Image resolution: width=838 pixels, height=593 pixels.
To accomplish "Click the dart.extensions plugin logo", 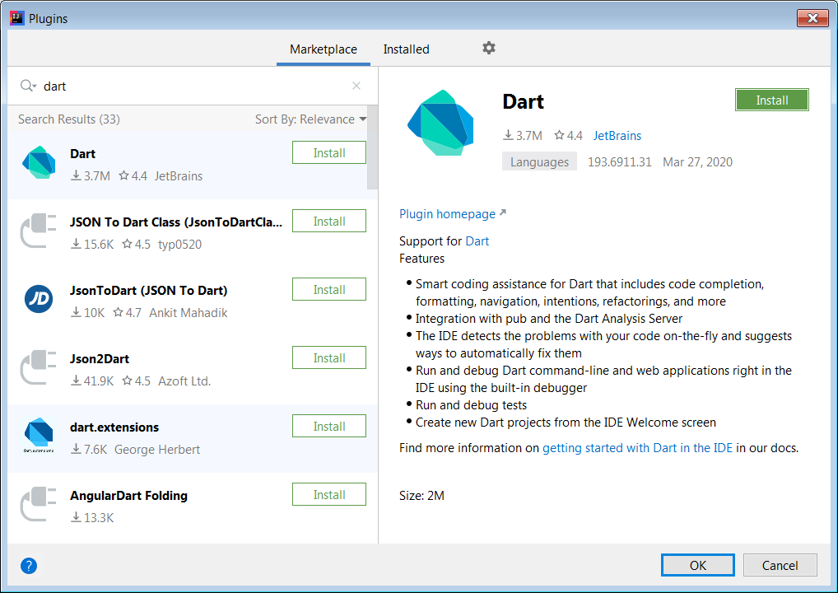I will click(39, 435).
